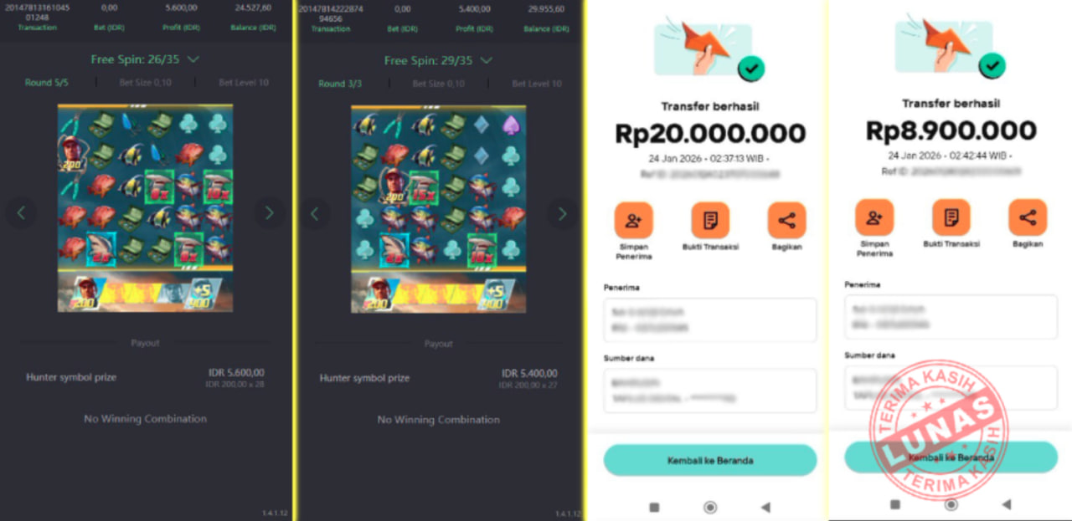Tap Android back triangle on third panel
The width and height of the screenshot is (1072, 521).
coord(765,507)
